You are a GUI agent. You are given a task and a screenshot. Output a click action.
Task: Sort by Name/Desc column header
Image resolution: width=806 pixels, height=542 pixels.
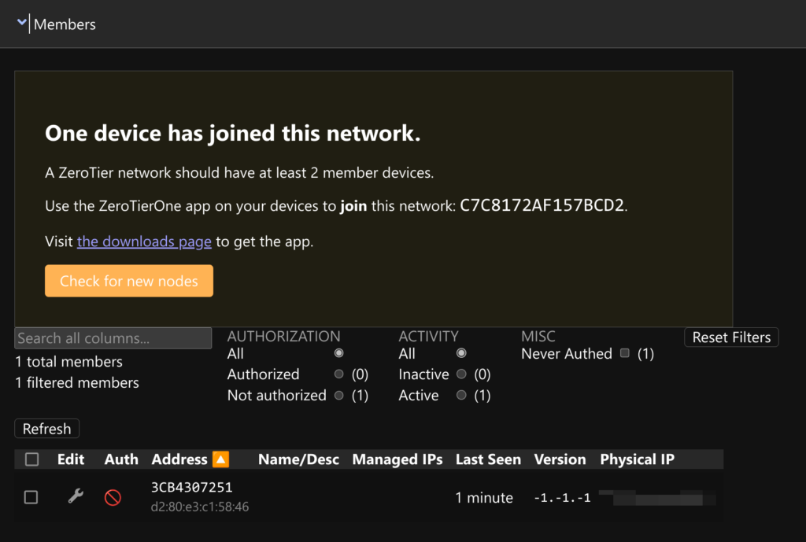[298, 459]
